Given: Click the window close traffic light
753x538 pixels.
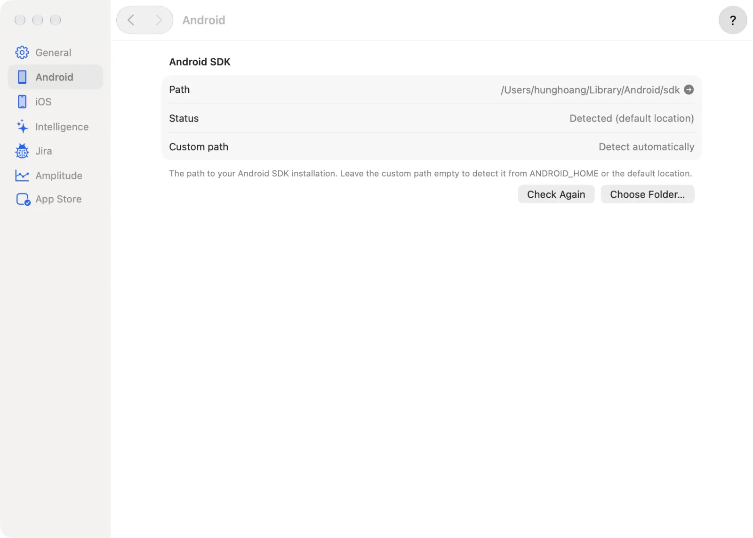Looking at the screenshot, I should [20, 20].
